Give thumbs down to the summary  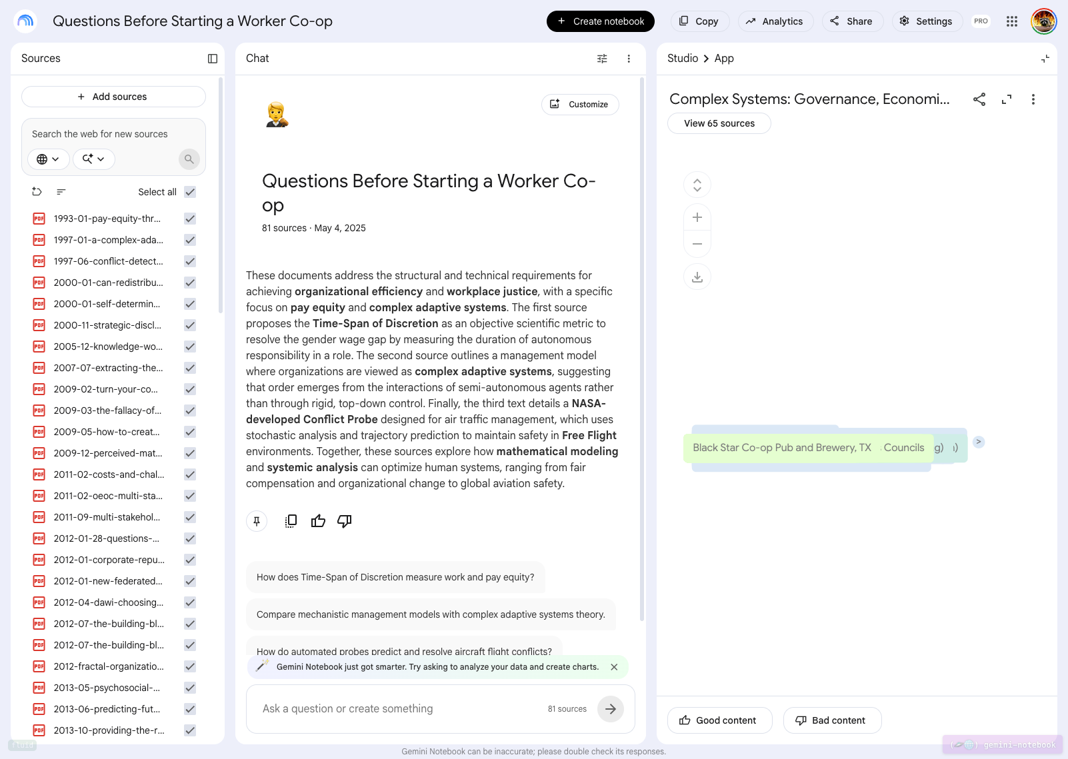345,521
